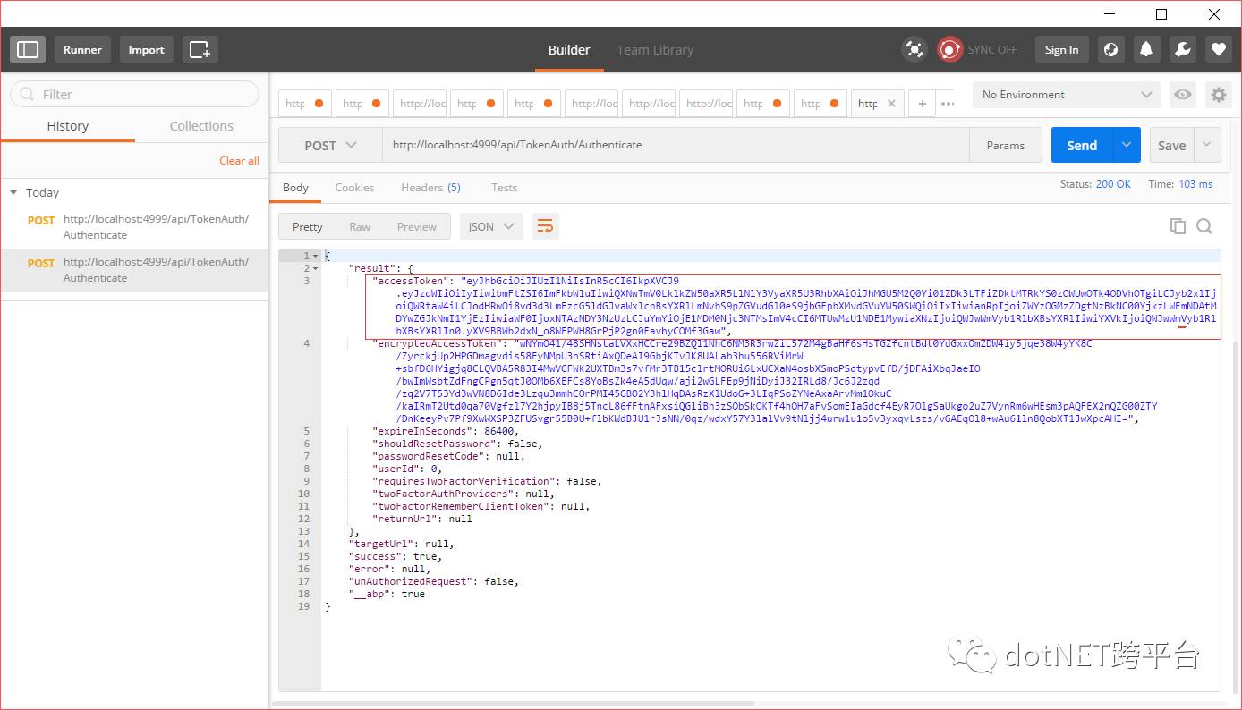Click the "userId": 0 line
The height and width of the screenshot is (710, 1242).
tap(407, 469)
